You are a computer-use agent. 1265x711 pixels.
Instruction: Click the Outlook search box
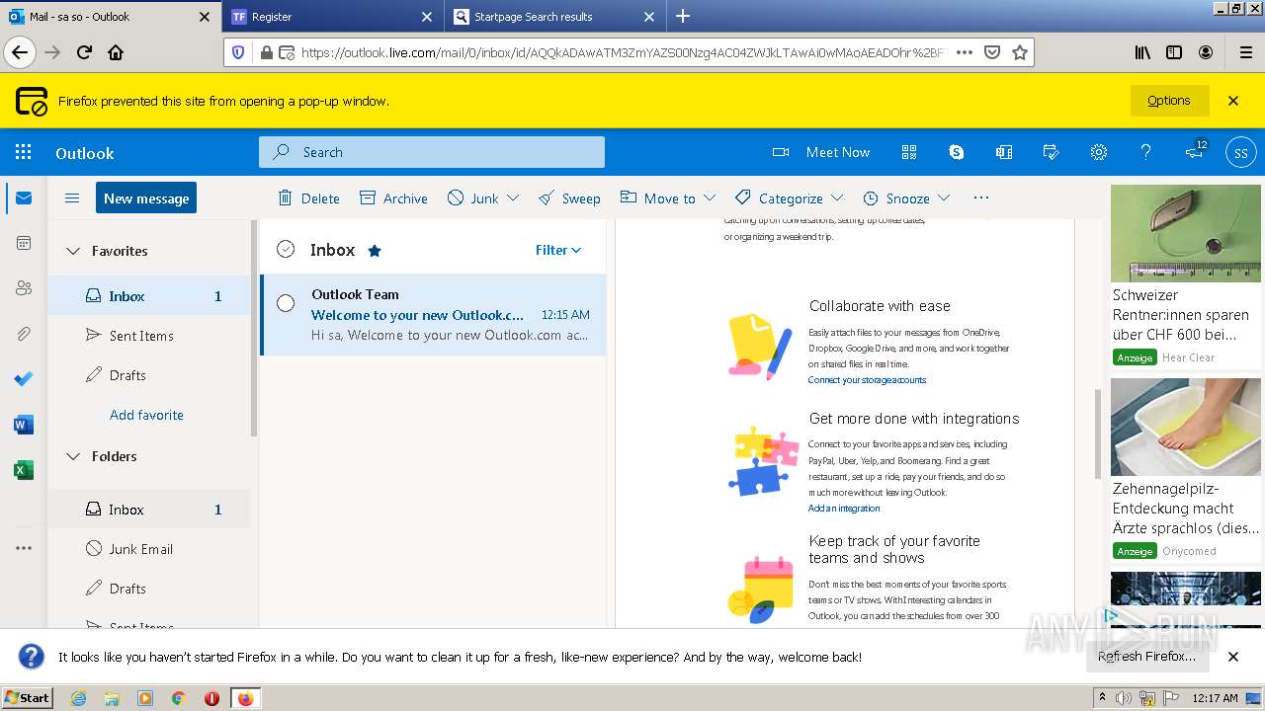click(x=432, y=152)
